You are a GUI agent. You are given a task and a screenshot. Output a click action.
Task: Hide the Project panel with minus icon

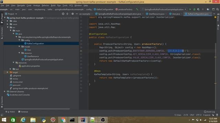point(77,14)
